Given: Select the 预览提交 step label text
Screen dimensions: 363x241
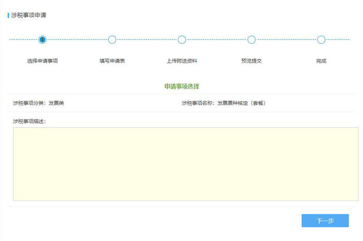Looking at the screenshot, I should tap(252, 61).
